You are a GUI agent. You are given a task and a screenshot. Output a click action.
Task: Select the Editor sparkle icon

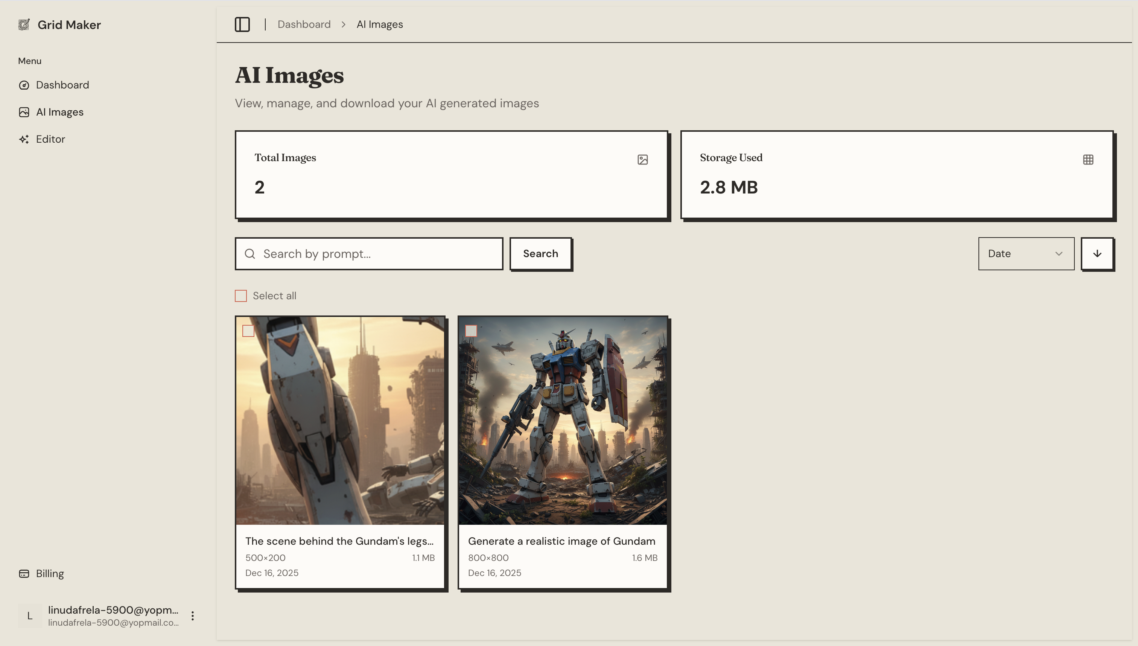click(24, 139)
